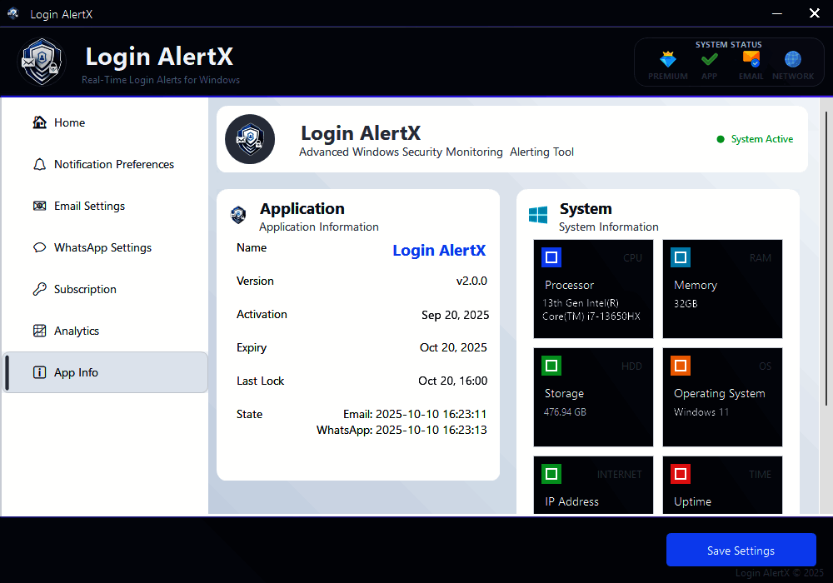The image size is (833, 583).
Task: Click the green IP Address icon
Action: pyautogui.click(x=551, y=474)
